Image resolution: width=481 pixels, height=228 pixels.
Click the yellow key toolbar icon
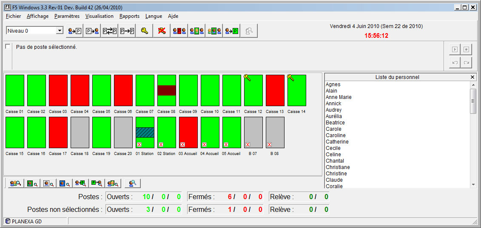tap(145, 31)
